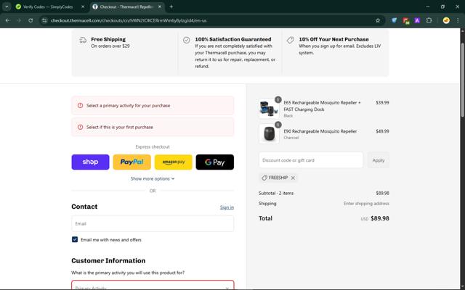Focus the Discount code or gift card field
The height and width of the screenshot is (290, 465).
pos(311,160)
